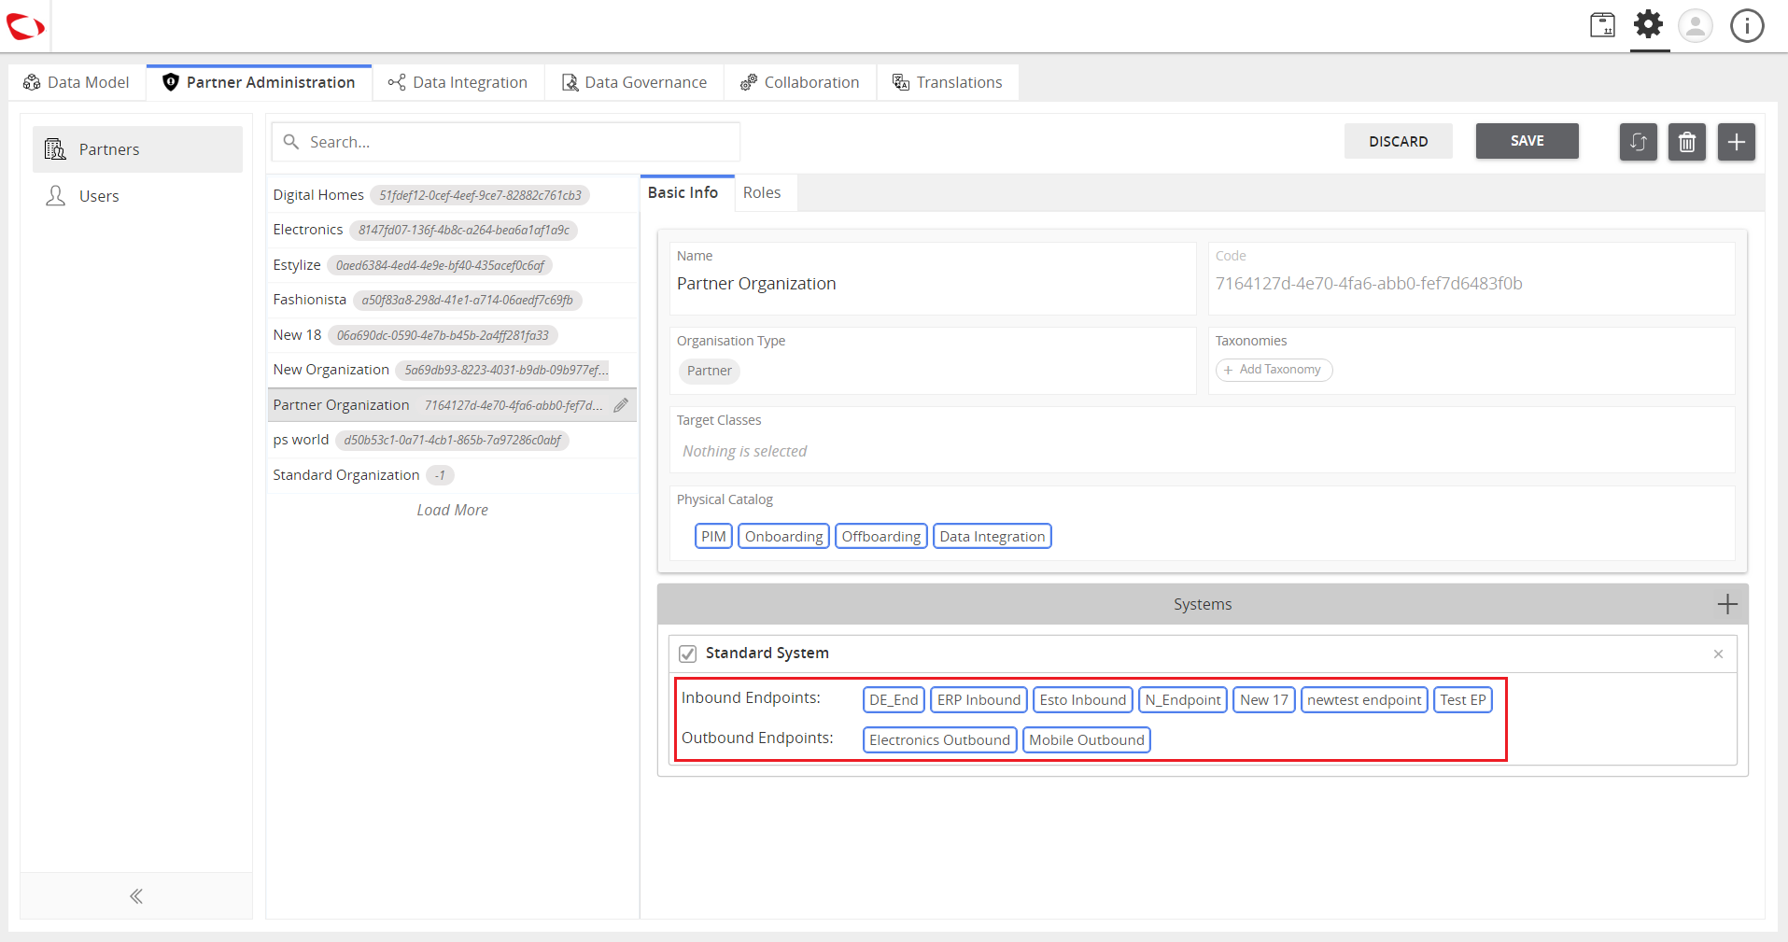1788x942 pixels.
Task: Select Standard Organization in partner list
Action: pos(453,475)
